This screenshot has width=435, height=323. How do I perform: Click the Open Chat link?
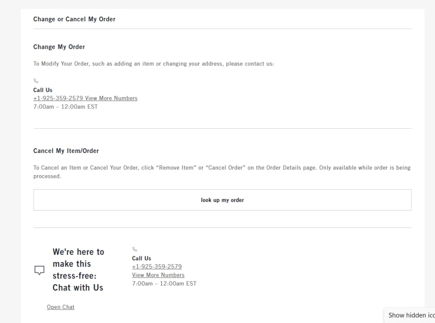[60, 307]
